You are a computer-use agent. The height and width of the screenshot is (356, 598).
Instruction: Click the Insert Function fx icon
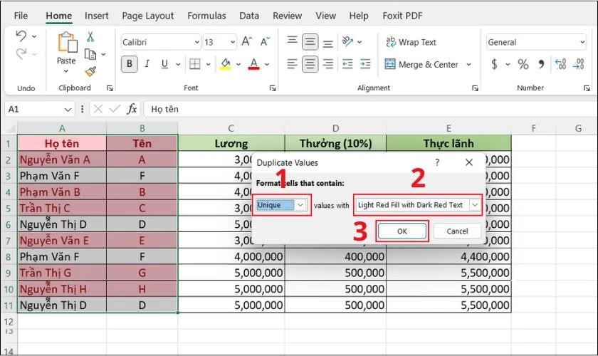(x=132, y=109)
